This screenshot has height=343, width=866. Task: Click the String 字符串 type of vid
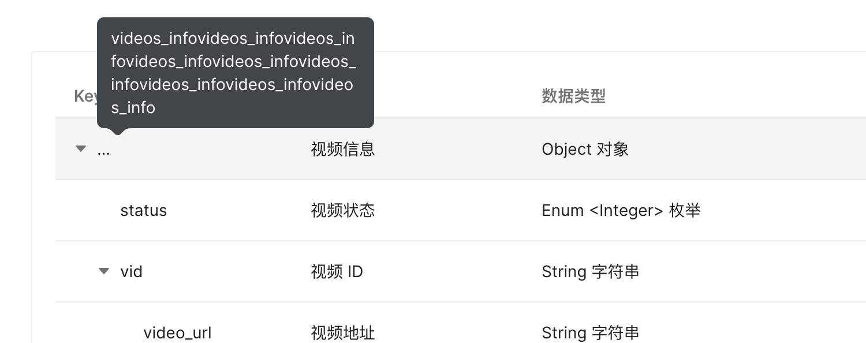click(x=590, y=271)
